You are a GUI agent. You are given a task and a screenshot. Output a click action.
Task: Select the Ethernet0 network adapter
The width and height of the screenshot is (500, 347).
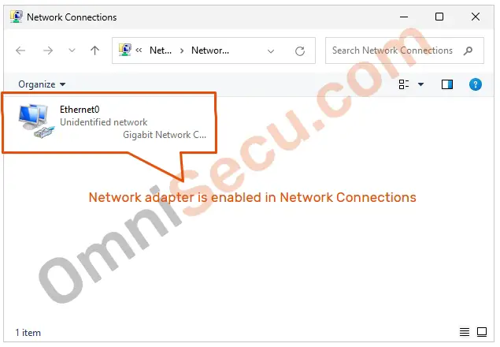109,122
